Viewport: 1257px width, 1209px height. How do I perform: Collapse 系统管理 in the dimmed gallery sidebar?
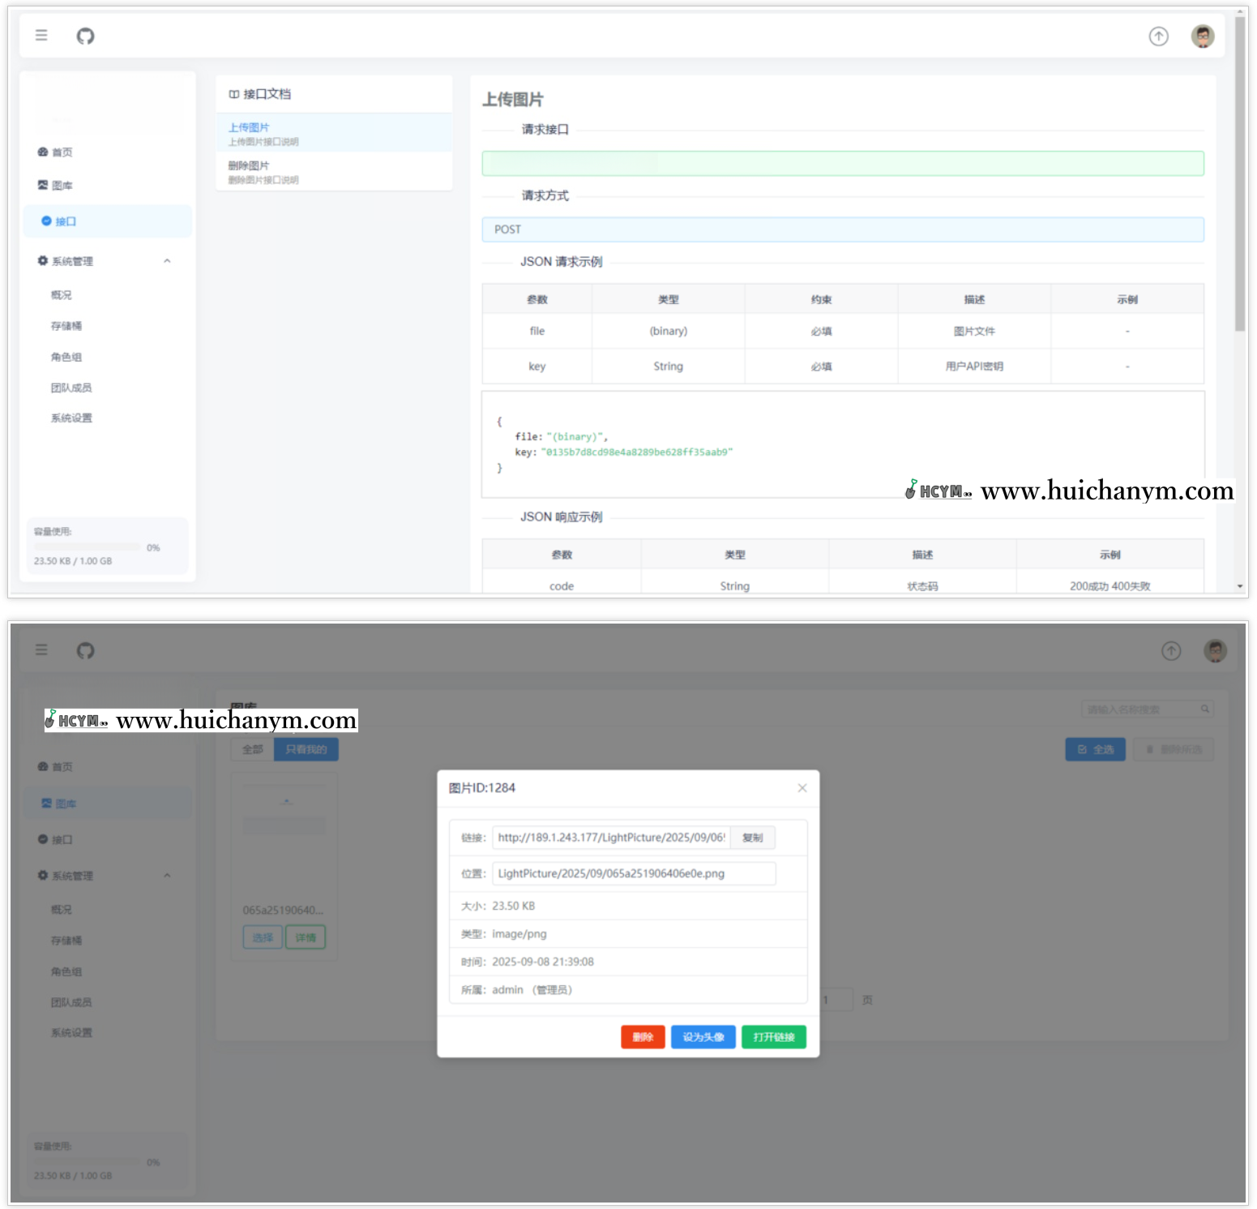click(x=167, y=876)
